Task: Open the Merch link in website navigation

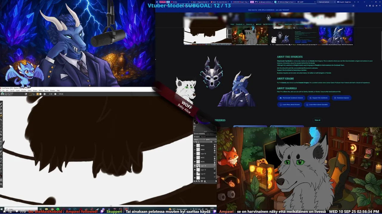Action: [258, 24]
